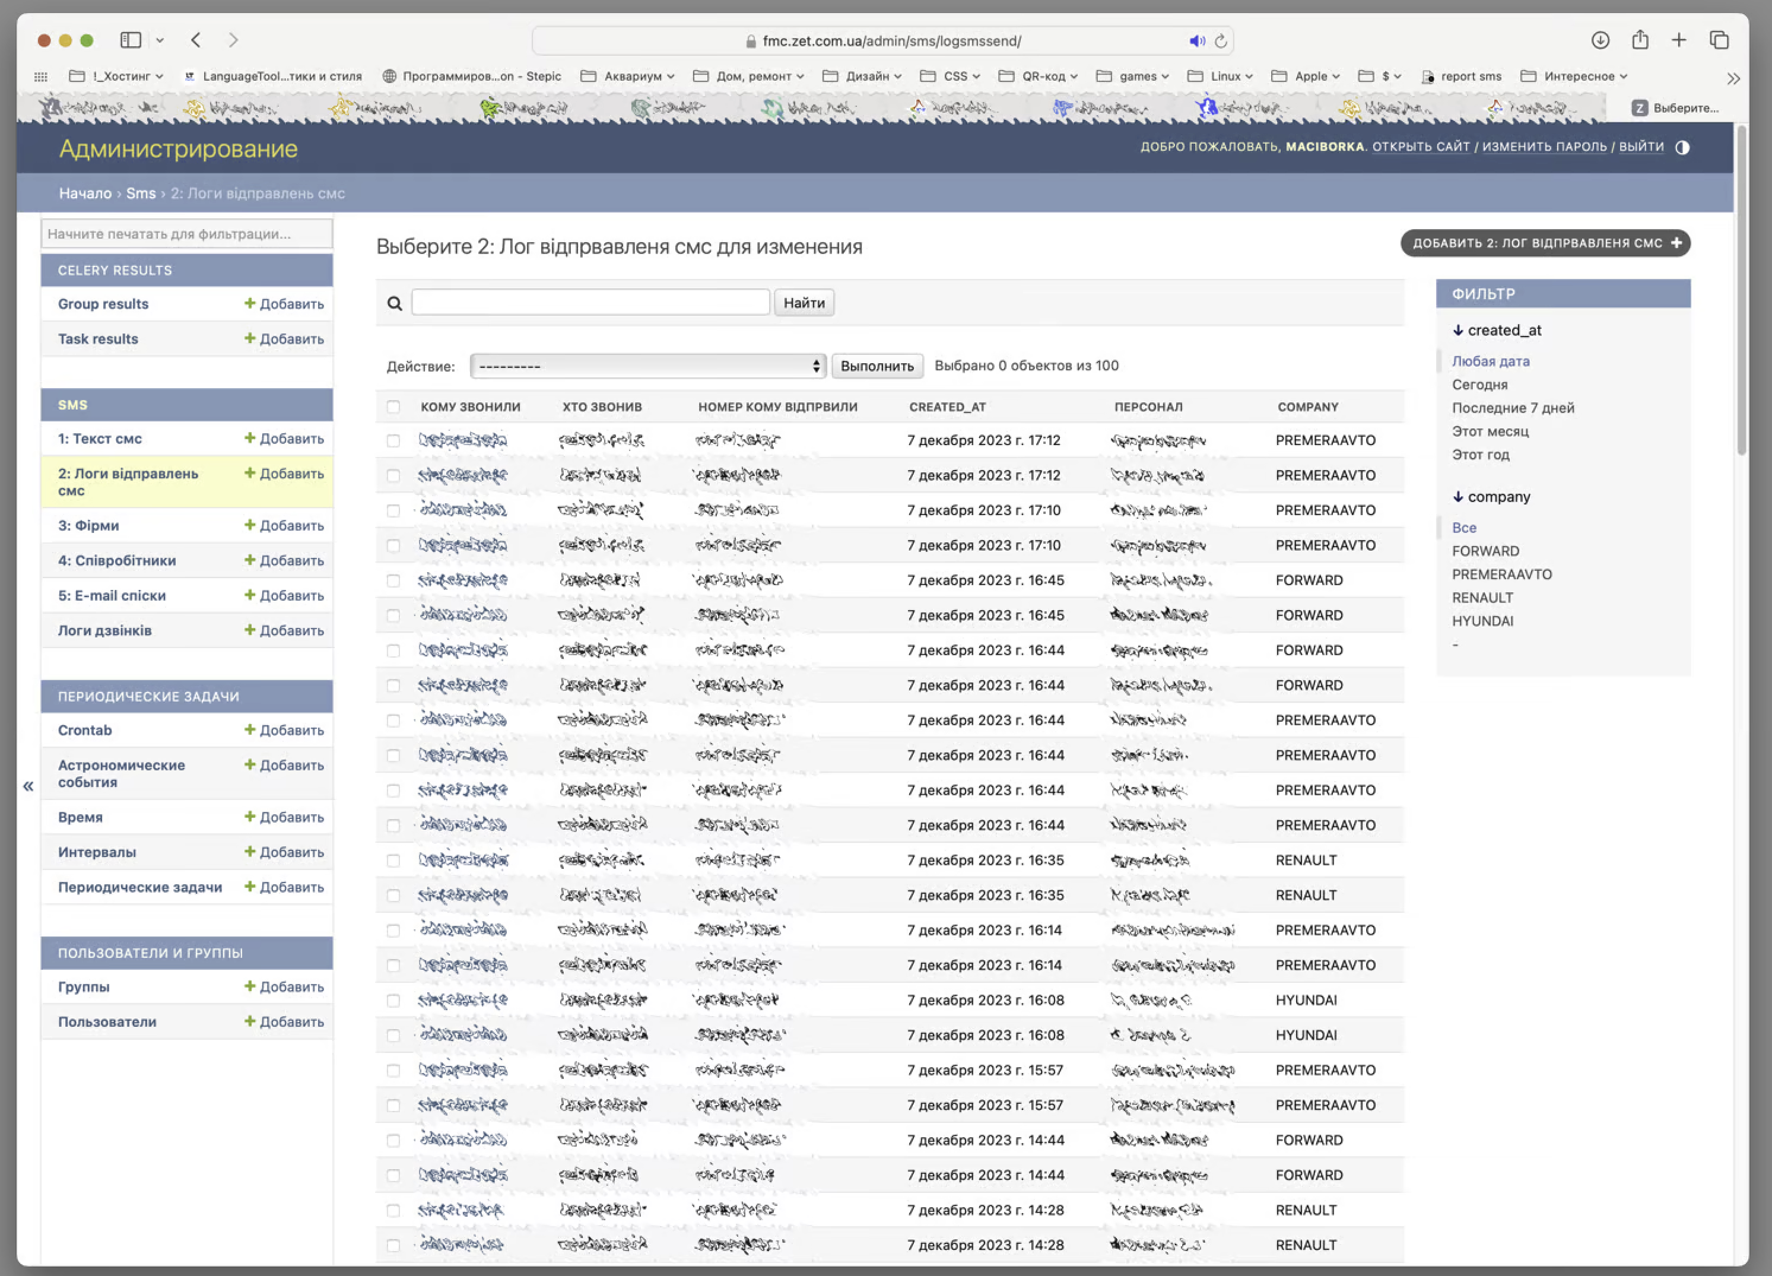Open the Linux bookmarks folder

pyautogui.click(x=1220, y=76)
